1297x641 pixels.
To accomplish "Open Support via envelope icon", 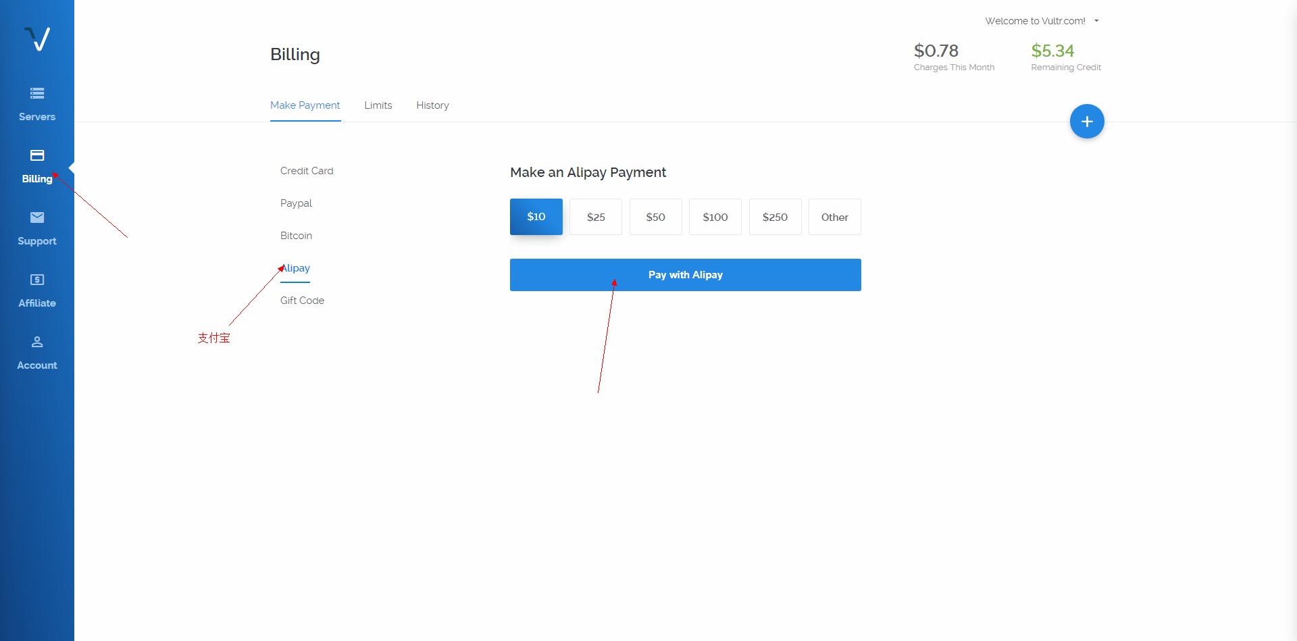I will (x=37, y=217).
